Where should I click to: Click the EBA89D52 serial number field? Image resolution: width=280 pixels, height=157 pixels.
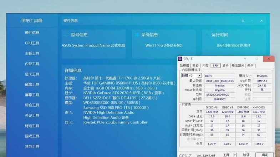(219, 99)
